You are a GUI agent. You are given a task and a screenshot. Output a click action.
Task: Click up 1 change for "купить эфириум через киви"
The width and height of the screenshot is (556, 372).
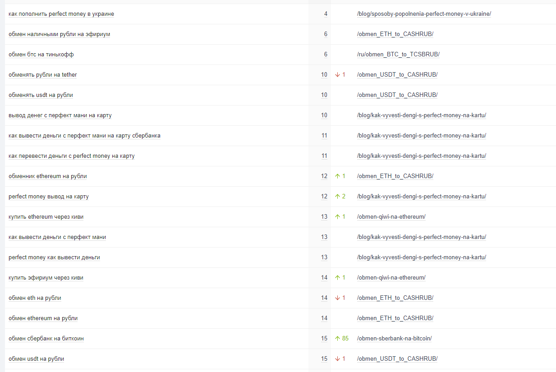[x=340, y=278]
